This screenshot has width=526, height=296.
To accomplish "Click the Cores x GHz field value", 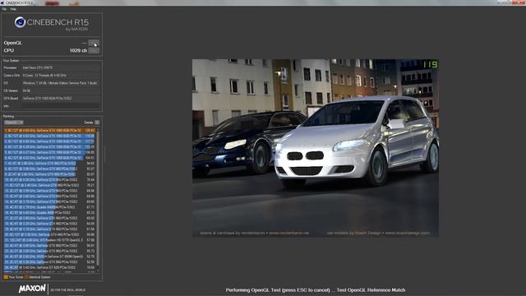I will [x=61, y=75].
